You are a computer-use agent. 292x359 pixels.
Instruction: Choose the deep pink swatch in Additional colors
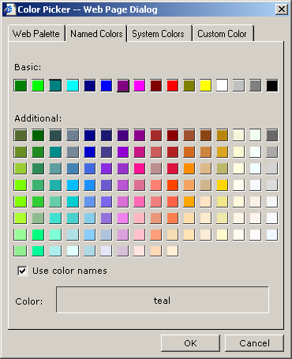pyautogui.click(x=140, y=169)
